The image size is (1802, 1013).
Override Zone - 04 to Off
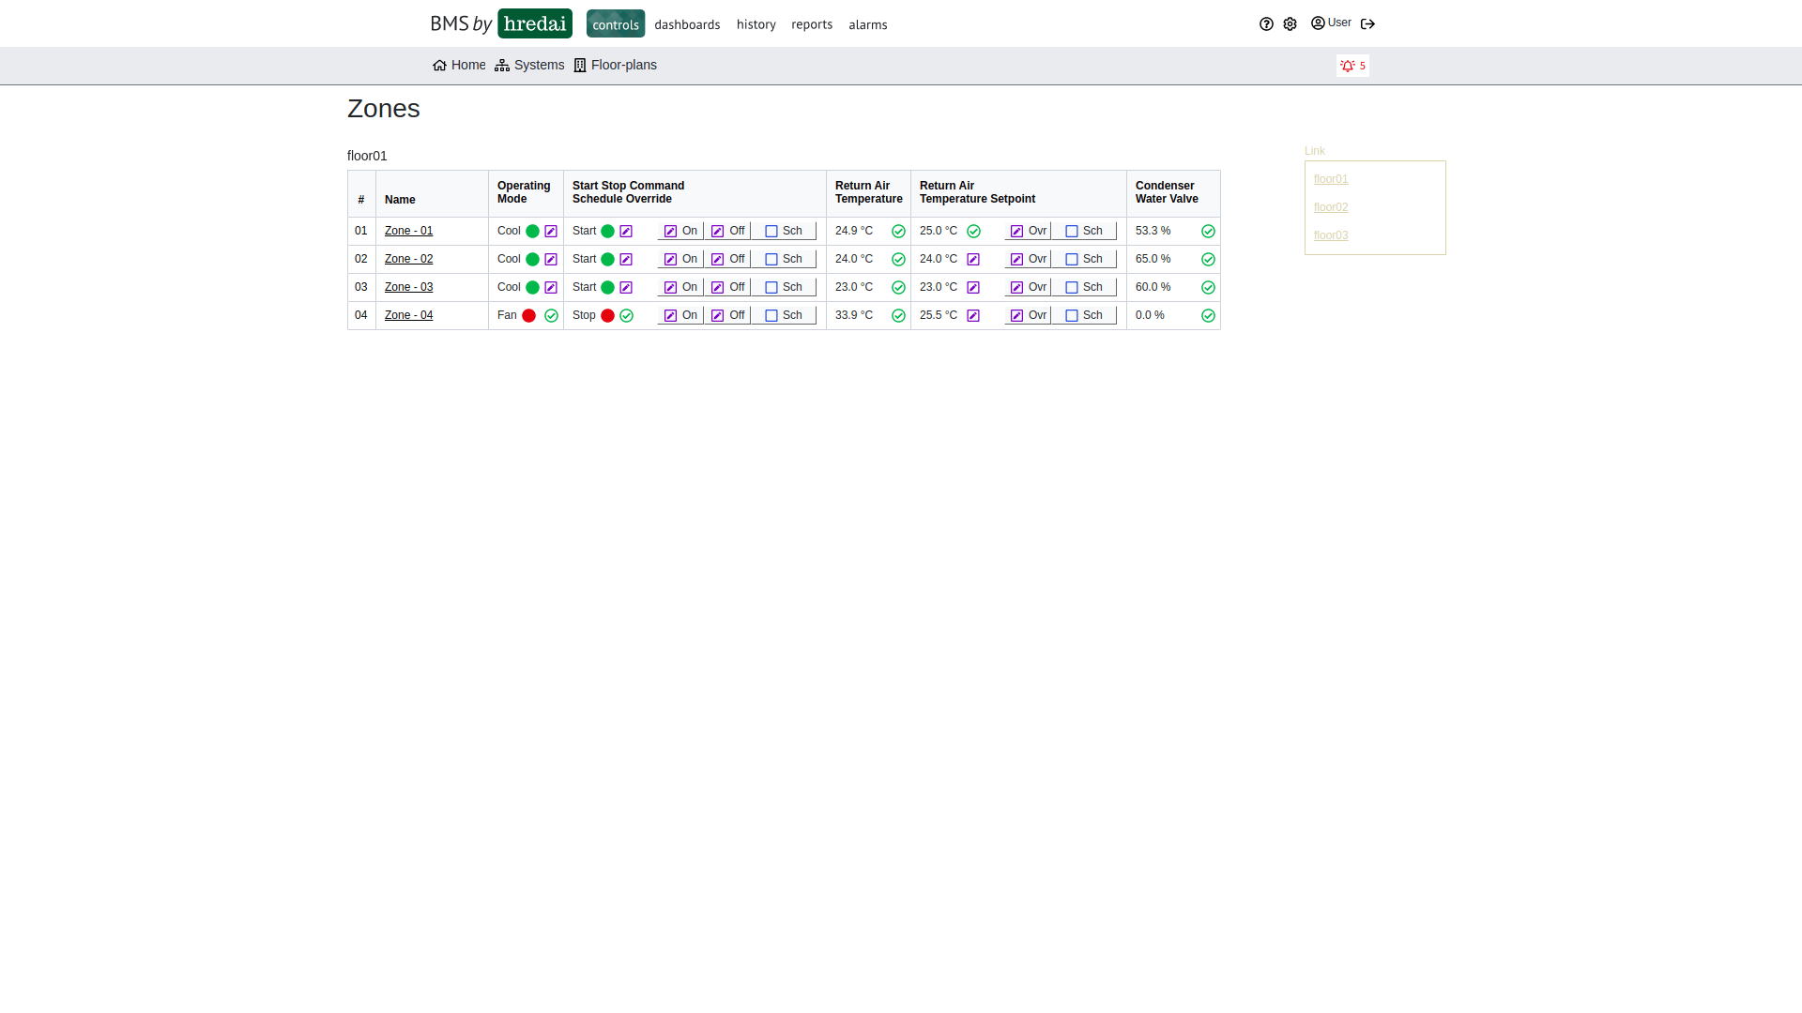[x=727, y=315]
